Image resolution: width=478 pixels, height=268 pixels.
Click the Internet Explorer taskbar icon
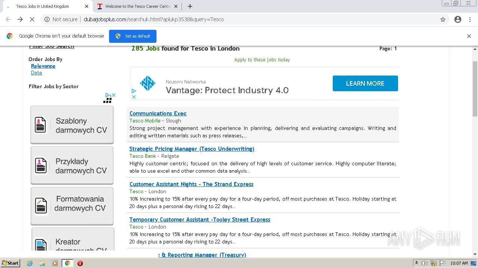(30, 263)
